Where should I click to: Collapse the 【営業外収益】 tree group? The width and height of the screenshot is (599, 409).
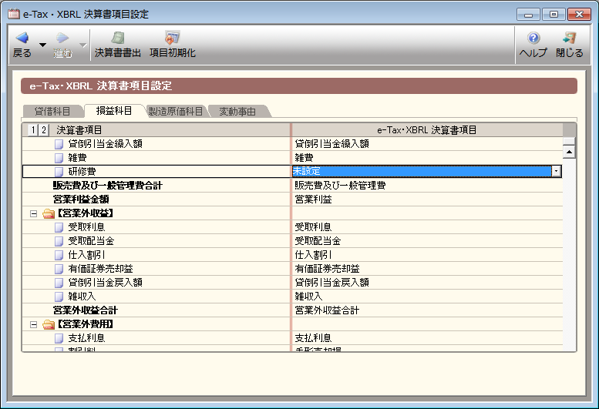pos(33,213)
